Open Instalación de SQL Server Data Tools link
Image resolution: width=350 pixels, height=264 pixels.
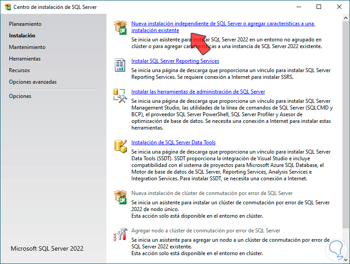[x=173, y=142]
